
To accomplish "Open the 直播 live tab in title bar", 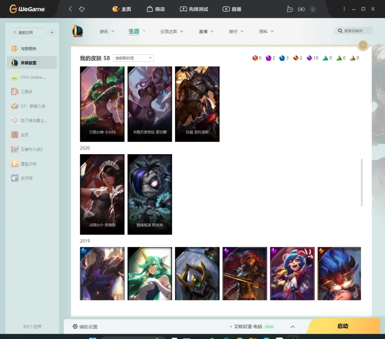I will (x=232, y=9).
